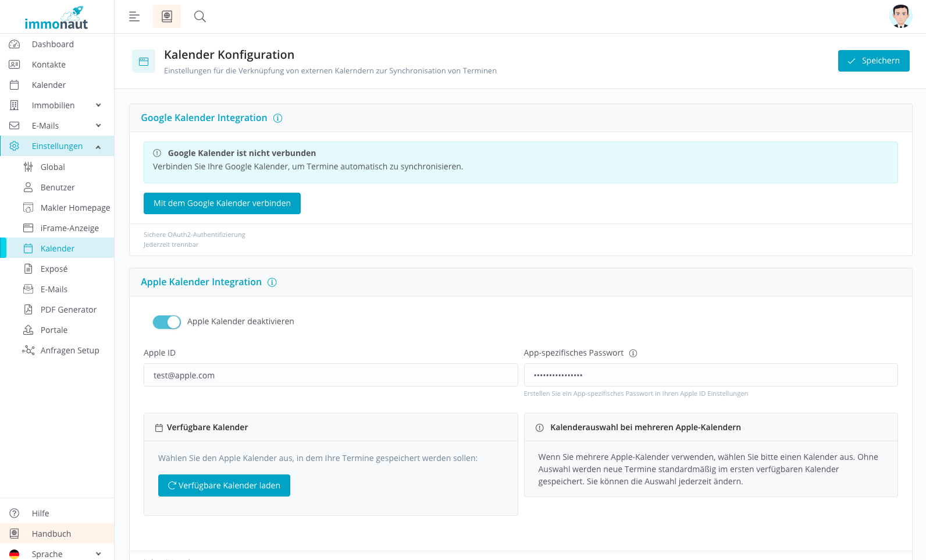This screenshot has height=560, width=926.
Task: Select PDF Generator in settings menu
Action: click(68, 310)
